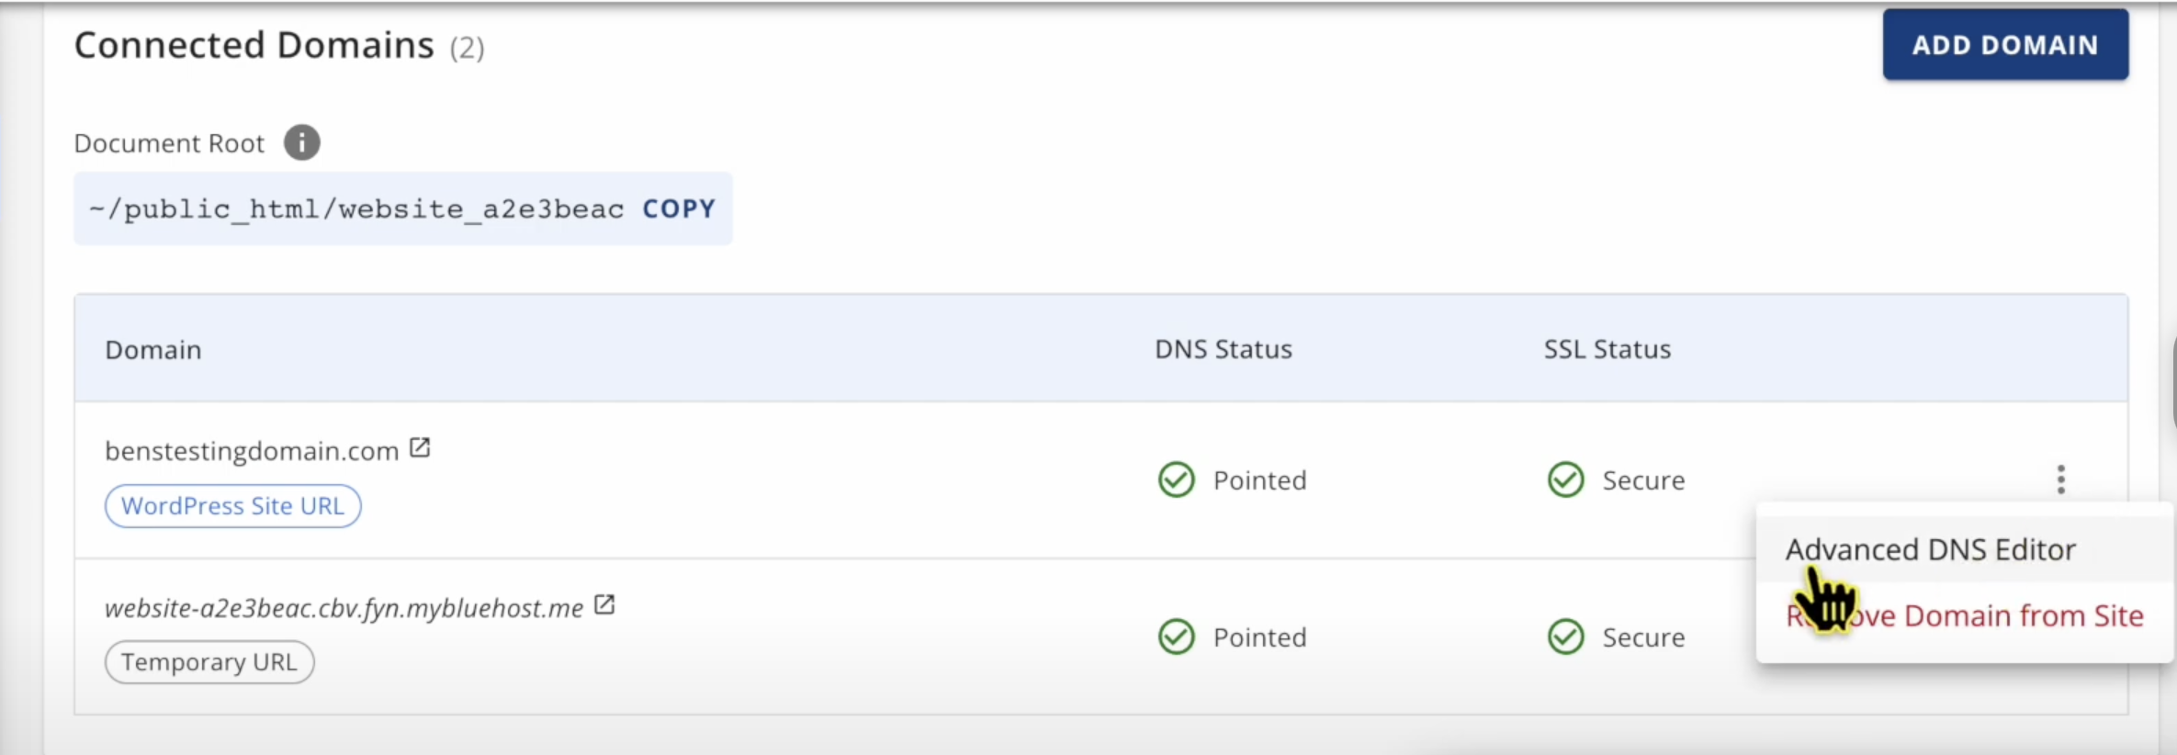This screenshot has width=2177, height=755.
Task: Open benstestingdomain.com external link icon
Action: coord(420,448)
